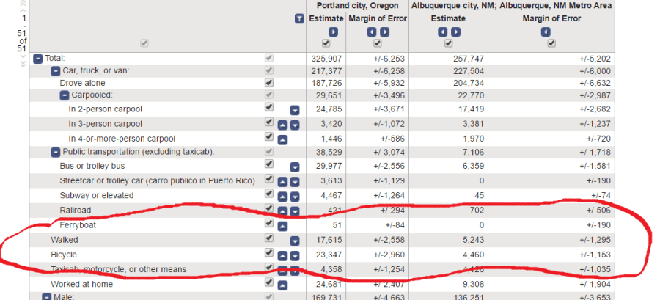Uncheck the 'Bicycle' row checkbox
The width and height of the screenshot is (660, 300).
coord(269,254)
